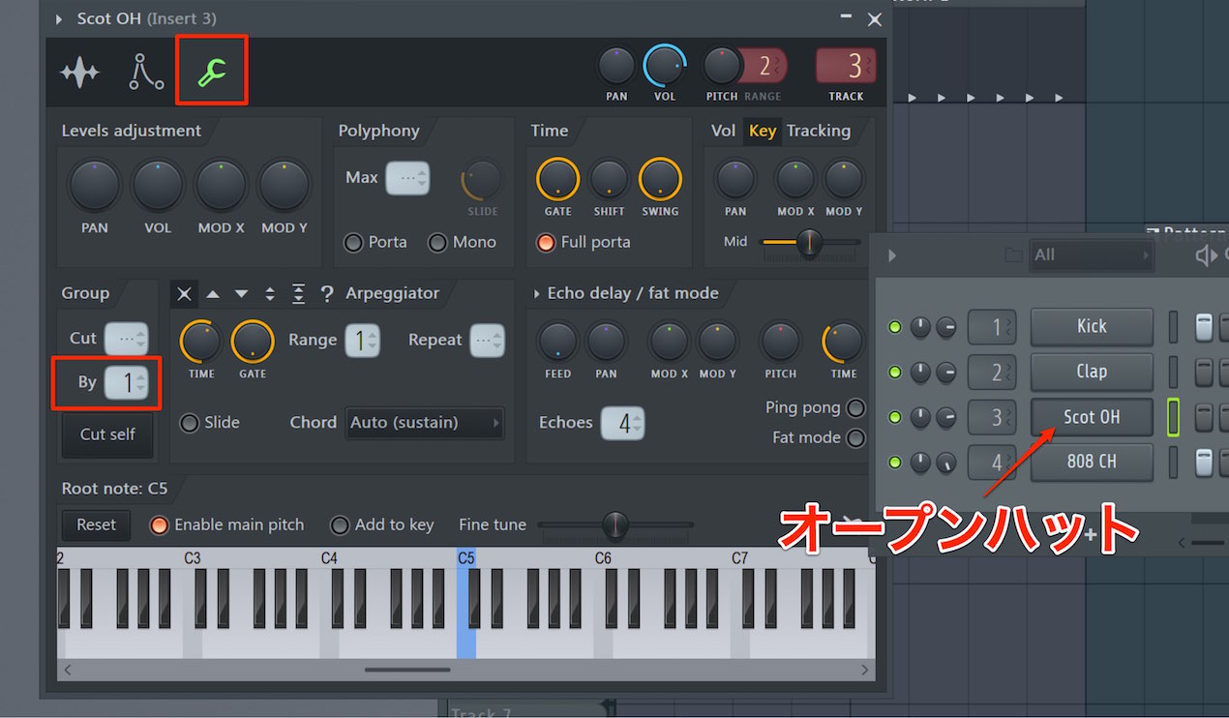This screenshot has height=718, width=1229.
Task: Open the Chord Auto (sustain) dropdown
Action: point(425,423)
